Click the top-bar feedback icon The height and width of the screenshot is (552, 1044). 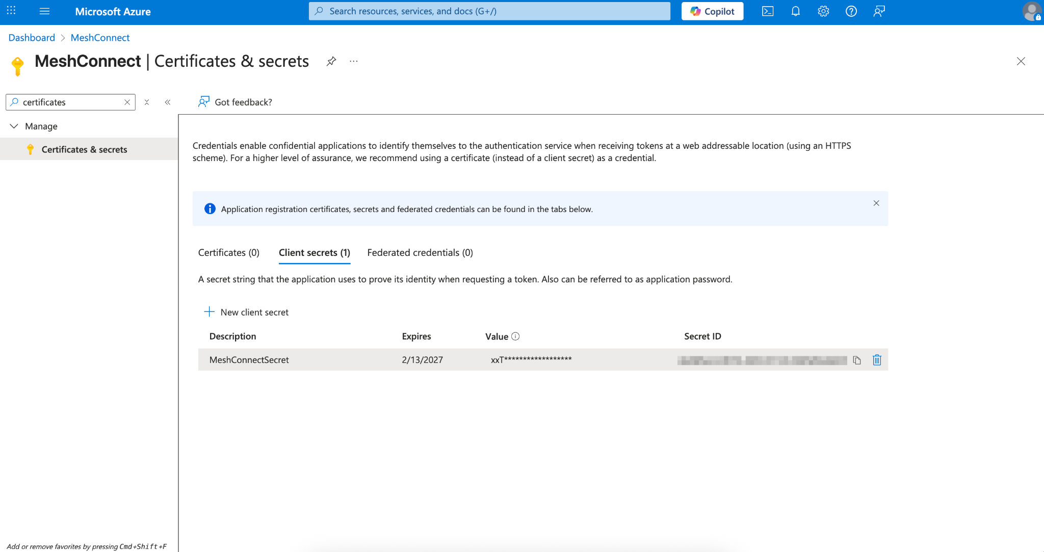[879, 11]
